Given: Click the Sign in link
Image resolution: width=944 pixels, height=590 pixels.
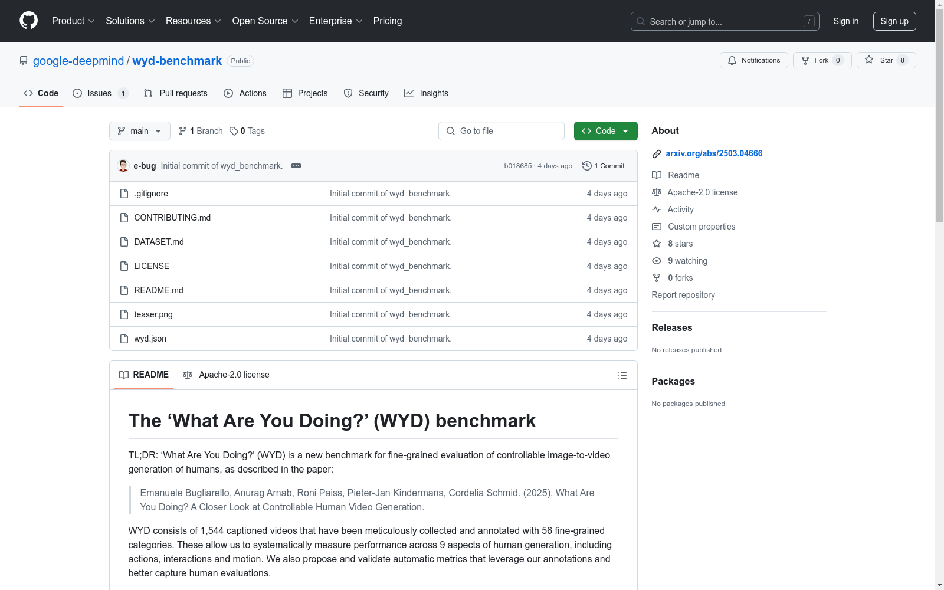Looking at the screenshot, I should [846, 21].
